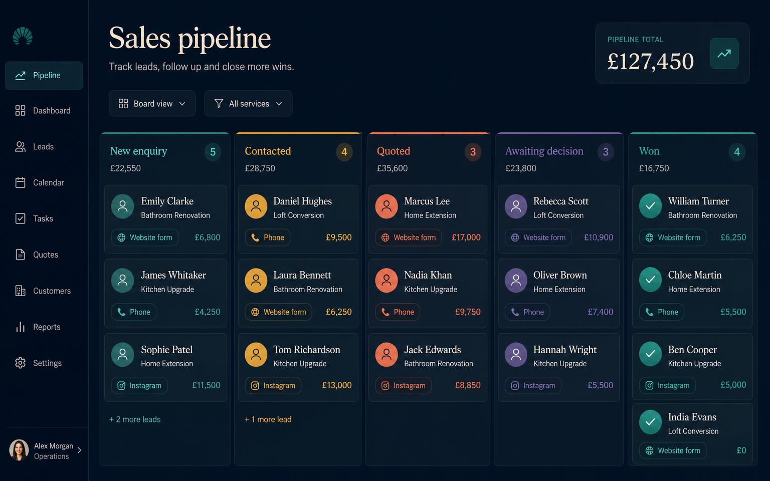Viewport: 770px width, 481px height.
Task: Open the Board view dropdown
Action: (152, 104)
